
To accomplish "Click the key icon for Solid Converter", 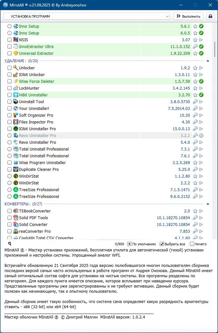I will click(195, 225).
